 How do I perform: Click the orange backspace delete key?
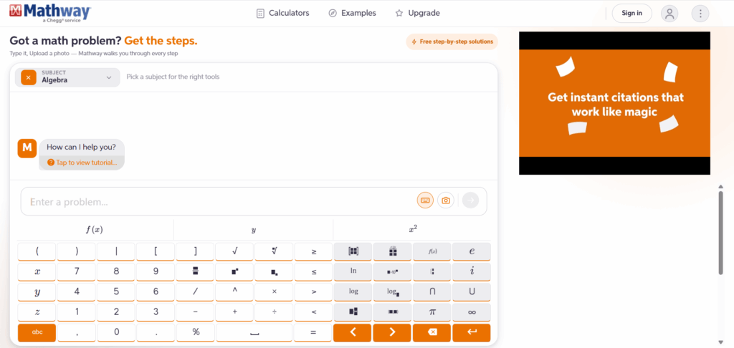[x=432, y=332]
